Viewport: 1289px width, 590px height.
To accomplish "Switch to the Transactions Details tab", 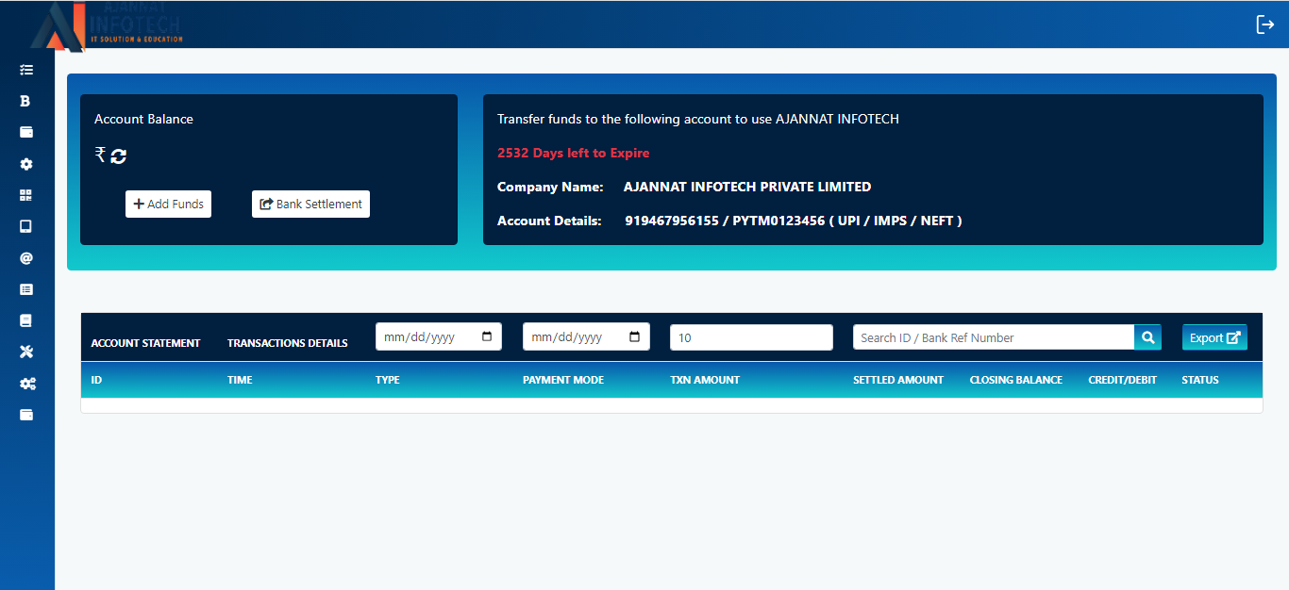I will [x=287, y=343].
